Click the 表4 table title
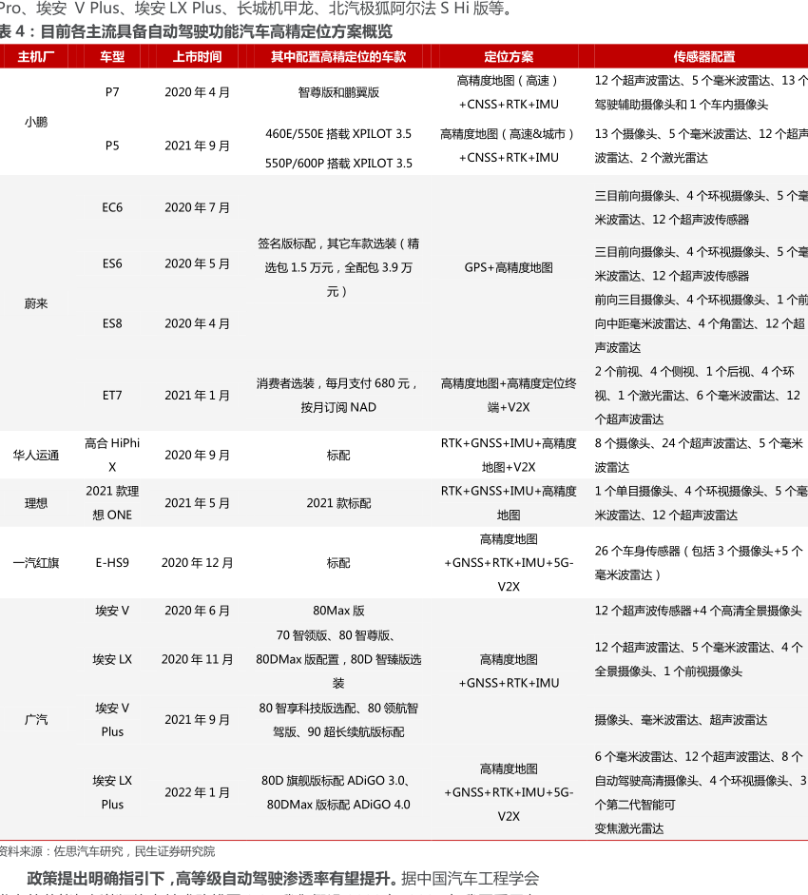808x895 pixels. pos(196,31)
